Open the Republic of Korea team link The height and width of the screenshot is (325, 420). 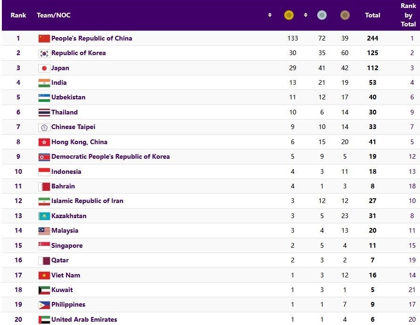tap(78, 53)
